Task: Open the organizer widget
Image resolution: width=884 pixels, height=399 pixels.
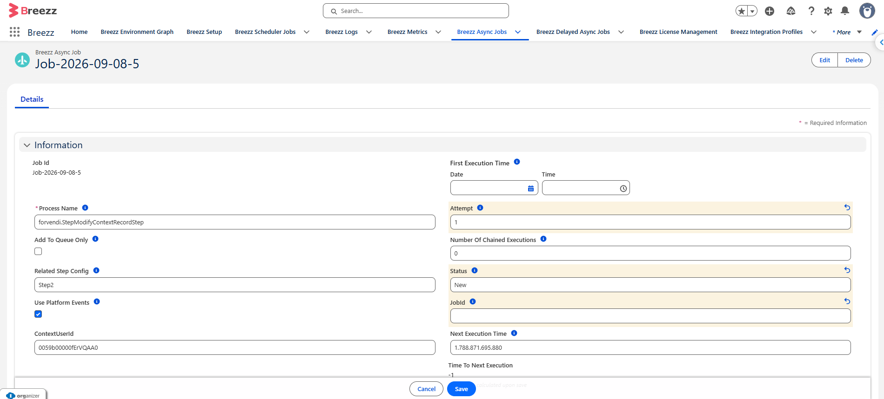Action: coord(23,395)
